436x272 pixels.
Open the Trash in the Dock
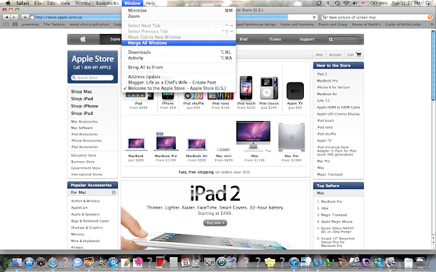(x=420, y=262)
